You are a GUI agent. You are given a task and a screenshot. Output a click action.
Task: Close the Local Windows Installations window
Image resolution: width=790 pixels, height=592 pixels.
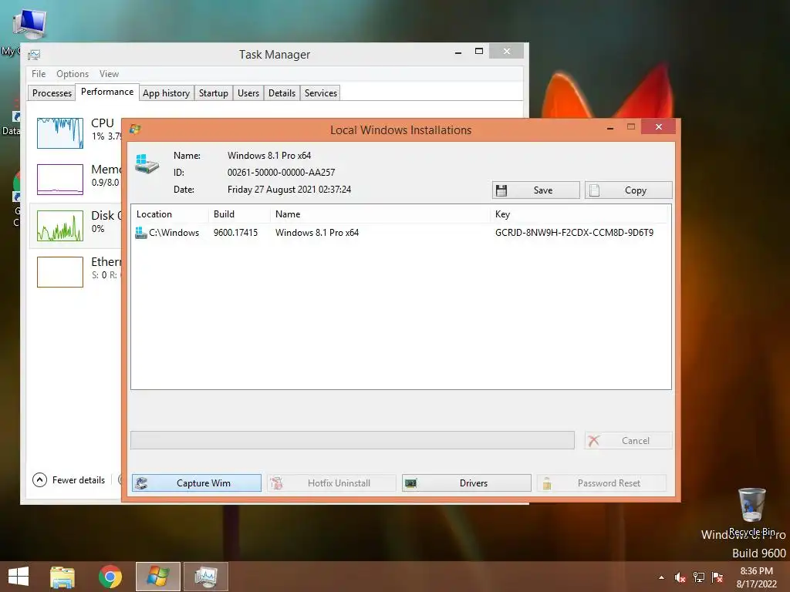point(659,127)
